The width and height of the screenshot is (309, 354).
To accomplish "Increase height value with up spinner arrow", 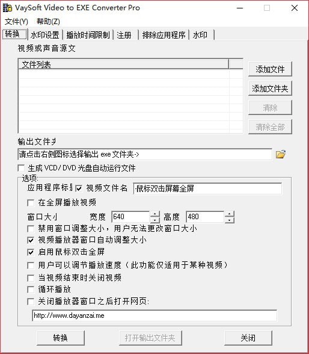I will coord(230,214).
